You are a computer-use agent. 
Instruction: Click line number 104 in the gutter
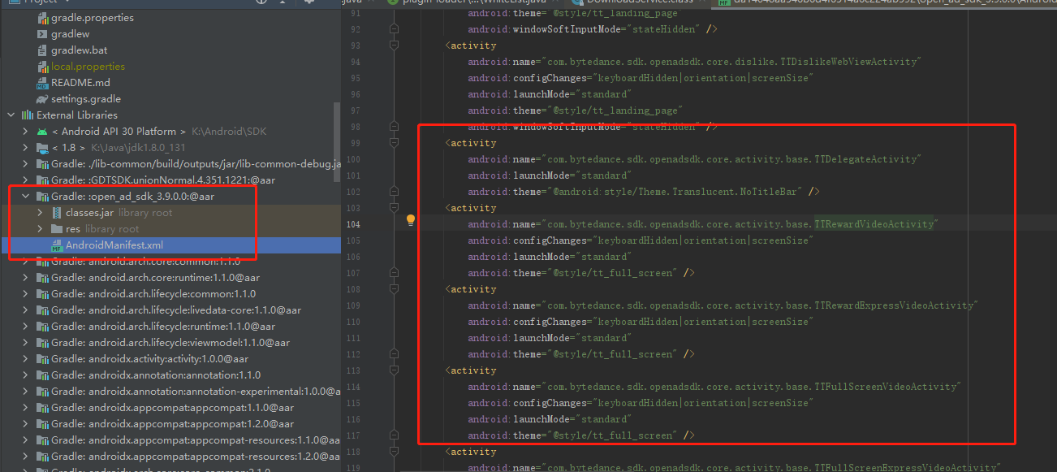(352, 224)
